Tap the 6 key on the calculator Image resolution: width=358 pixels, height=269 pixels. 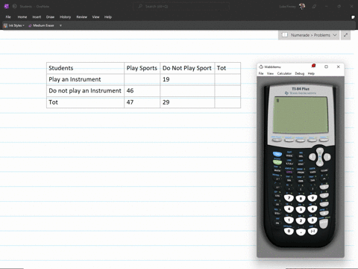pyautogui.click(x=313, y=209)
